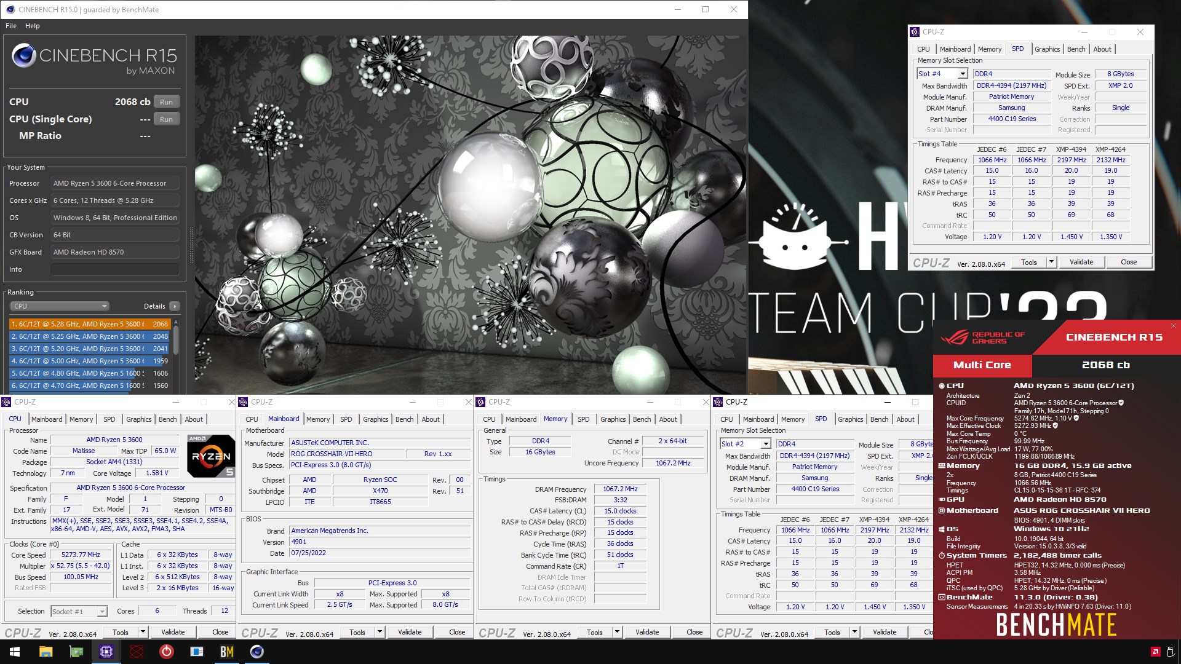The height and width of the screenshot is (664, 1181).
Task: Open Memory tab in CPU-Z CPU window
Action: (81, 419)
